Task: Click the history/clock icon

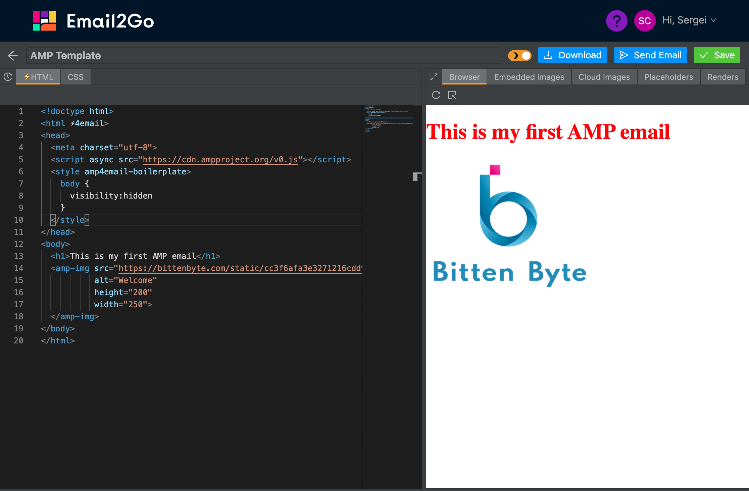Action: click(8, 77)
